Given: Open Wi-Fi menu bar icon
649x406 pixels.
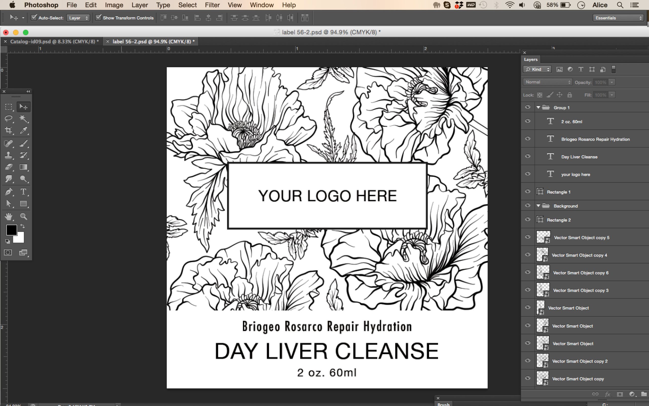Looking at the screenshot, I should 510,5.
